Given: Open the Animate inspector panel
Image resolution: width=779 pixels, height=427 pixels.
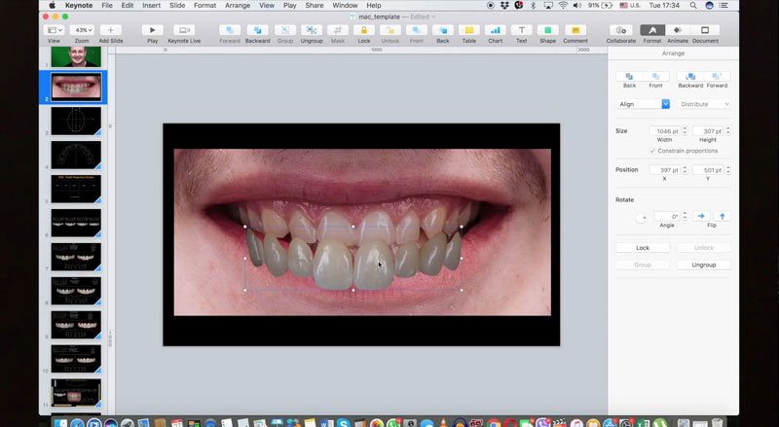Looking at the screenshot, I should (678, 31).
